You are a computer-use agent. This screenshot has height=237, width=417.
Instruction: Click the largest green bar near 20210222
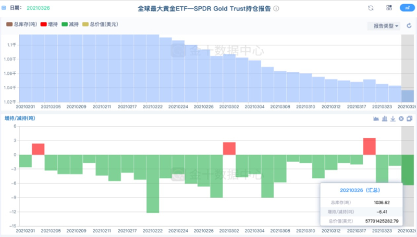point(153,183)
